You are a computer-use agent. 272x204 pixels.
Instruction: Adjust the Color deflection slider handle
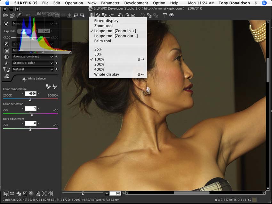tap(32, 114)
